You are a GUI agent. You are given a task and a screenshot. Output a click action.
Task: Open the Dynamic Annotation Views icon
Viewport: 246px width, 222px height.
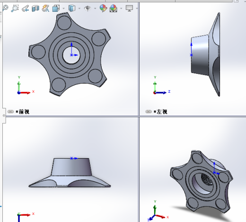pyautogui.click(x=45, y=9)
